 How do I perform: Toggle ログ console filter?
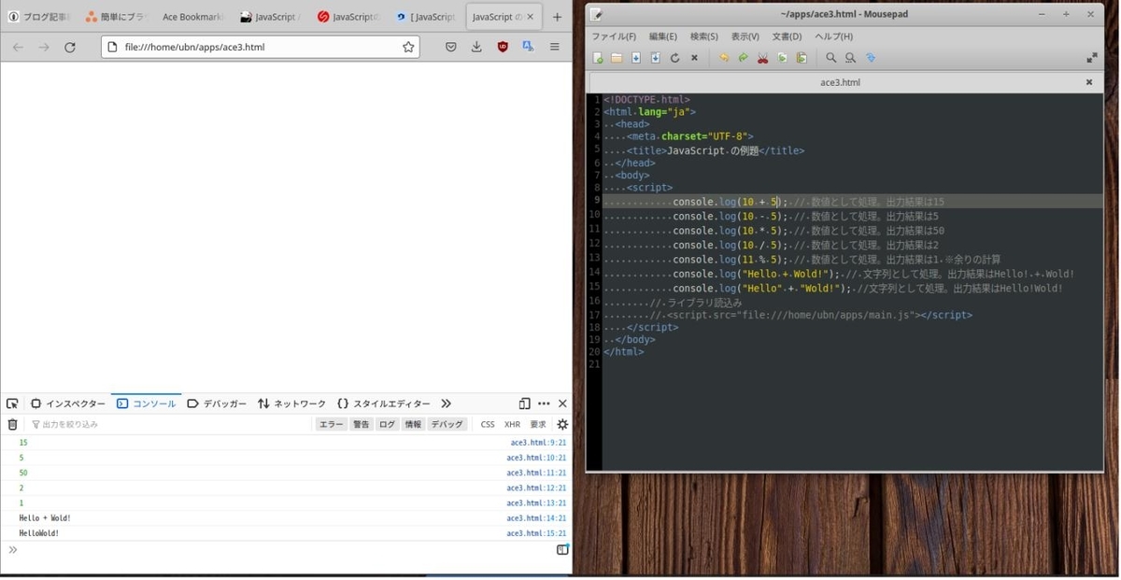click(387, 424)
